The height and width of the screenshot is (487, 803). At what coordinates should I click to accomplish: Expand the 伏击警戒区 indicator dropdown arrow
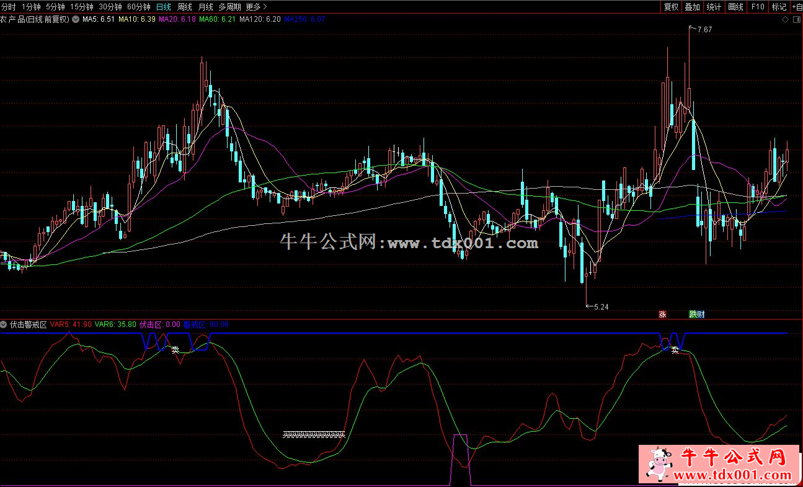(x=4, y=324)
